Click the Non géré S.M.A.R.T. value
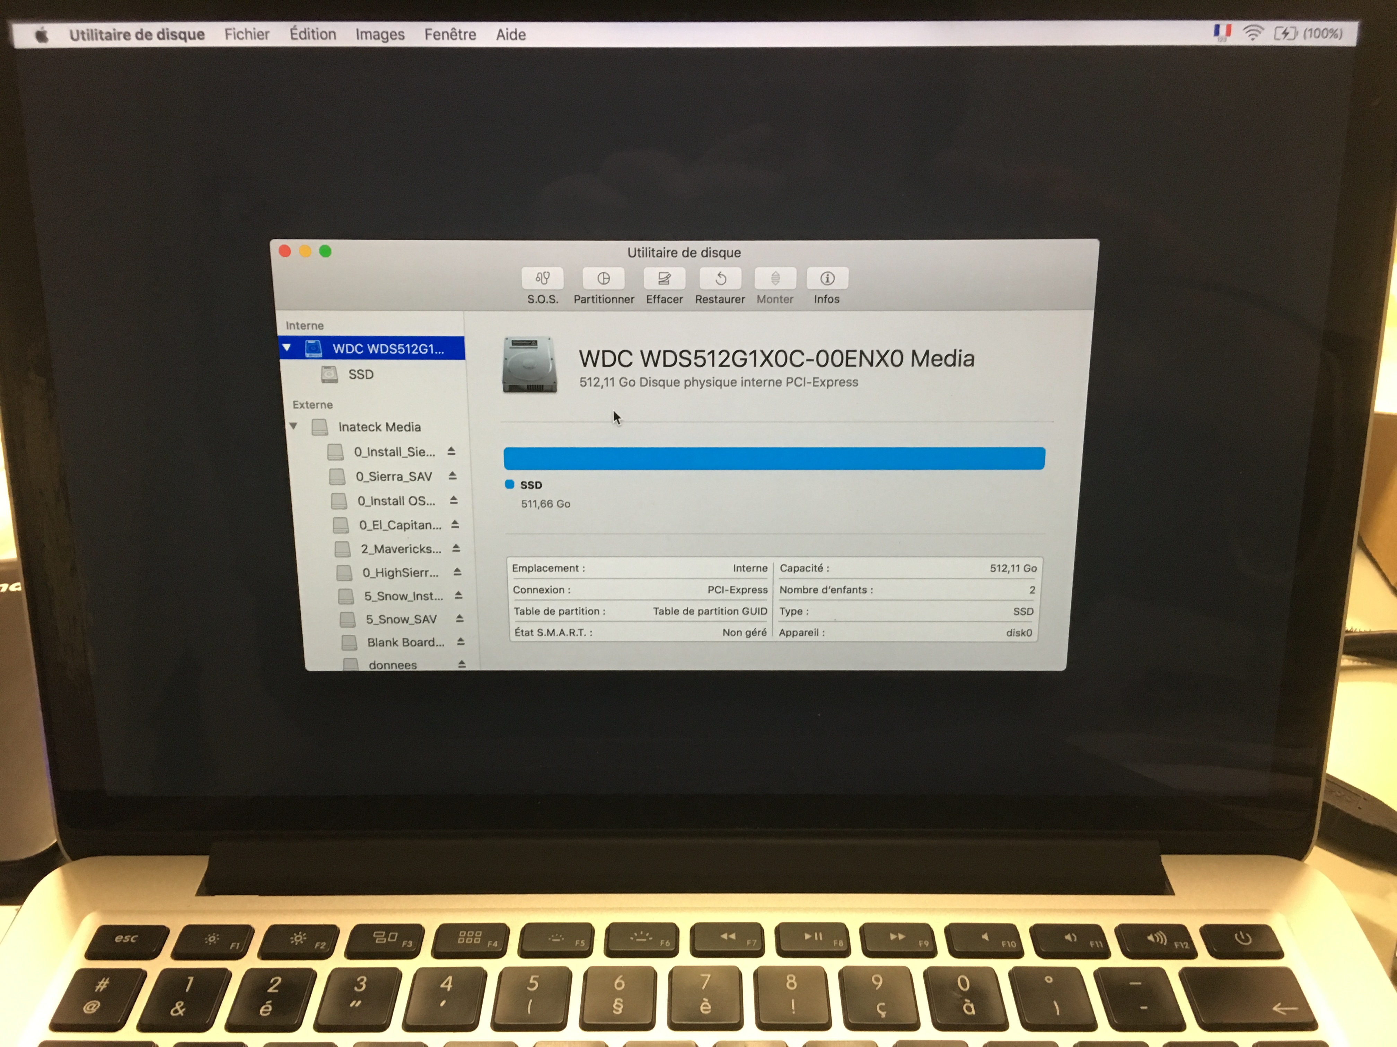This screenshot has height=1047, width=1397. (745, 632)
